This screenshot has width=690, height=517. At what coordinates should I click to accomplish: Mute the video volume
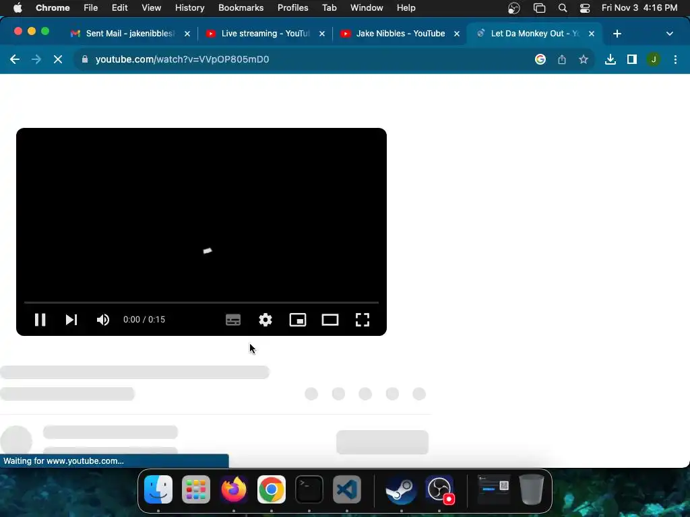click(103, 320)
